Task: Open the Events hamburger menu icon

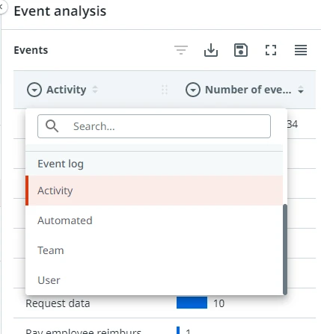Action: tap(301, 50)
